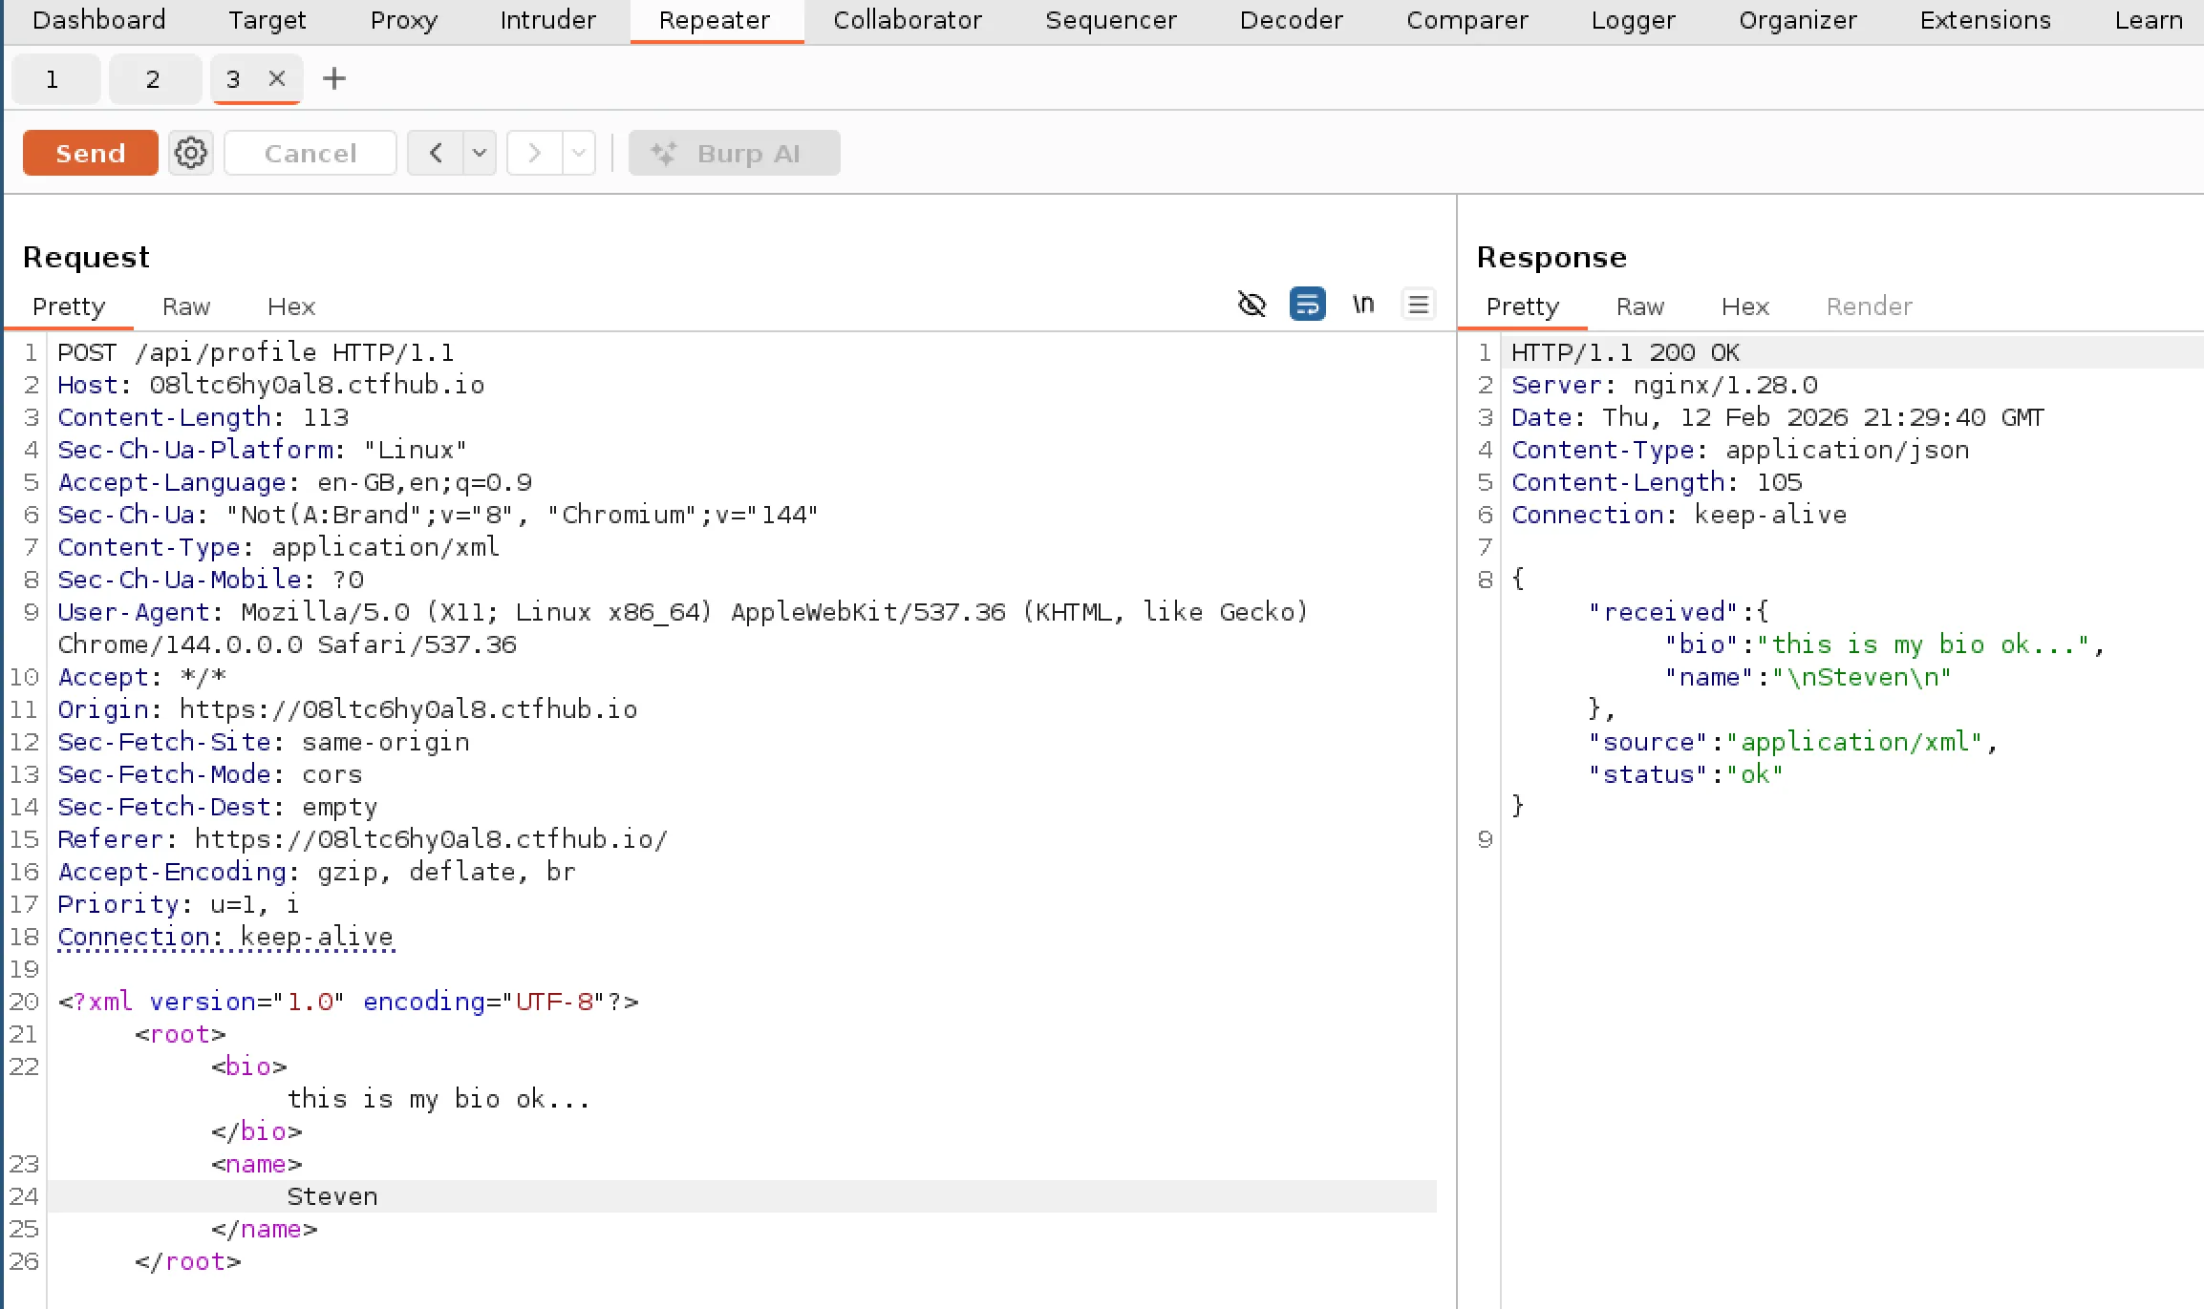
Task: Add a new Repeater tab with plus icon
Action: [333, 79]
